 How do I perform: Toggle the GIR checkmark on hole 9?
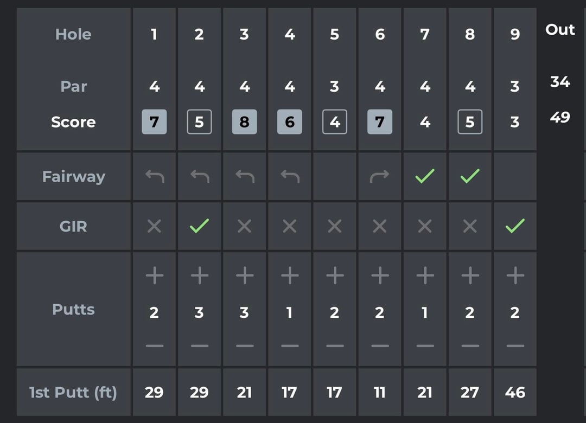pyautogui.click(x=515, y=226)
